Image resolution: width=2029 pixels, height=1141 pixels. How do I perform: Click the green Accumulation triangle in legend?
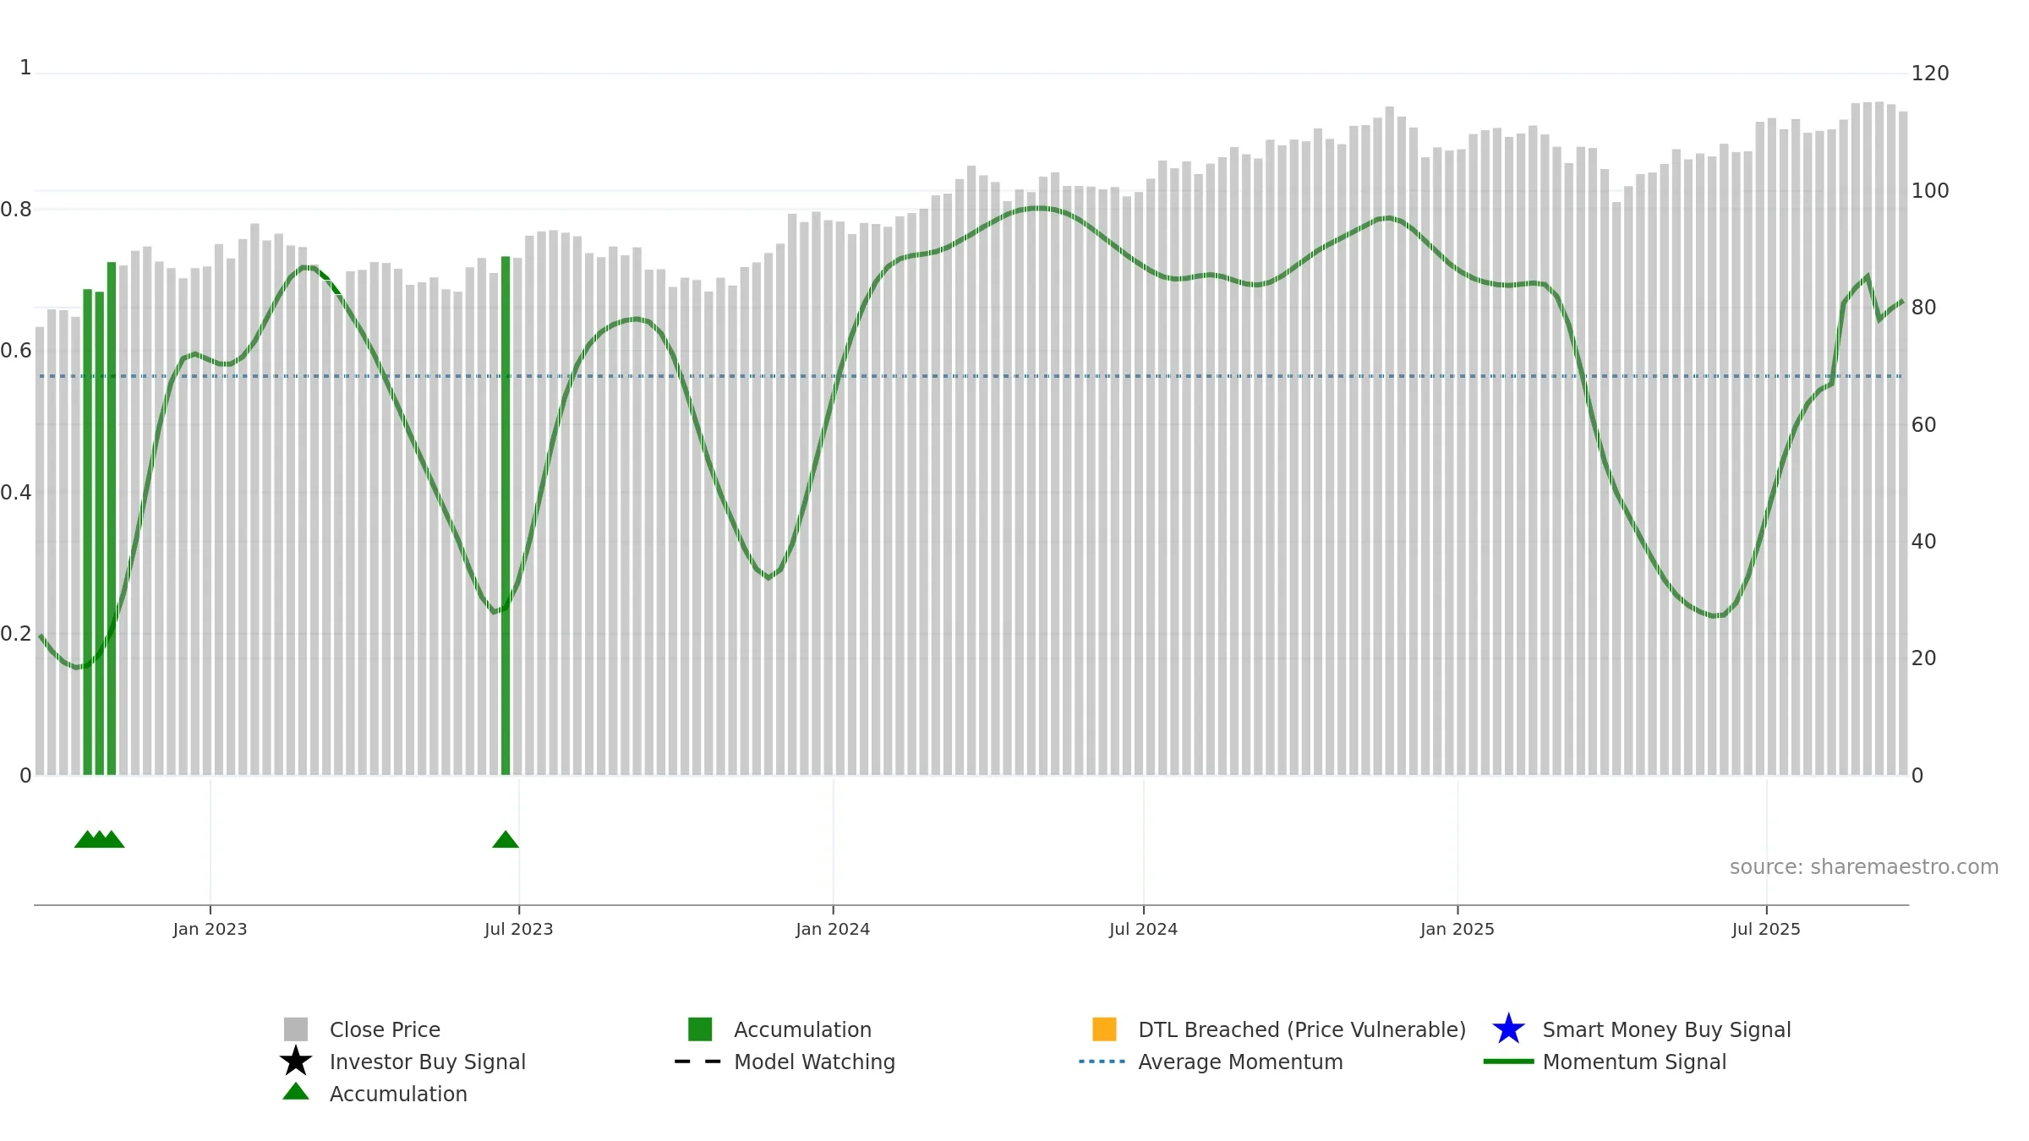(x=296, y=1092)
